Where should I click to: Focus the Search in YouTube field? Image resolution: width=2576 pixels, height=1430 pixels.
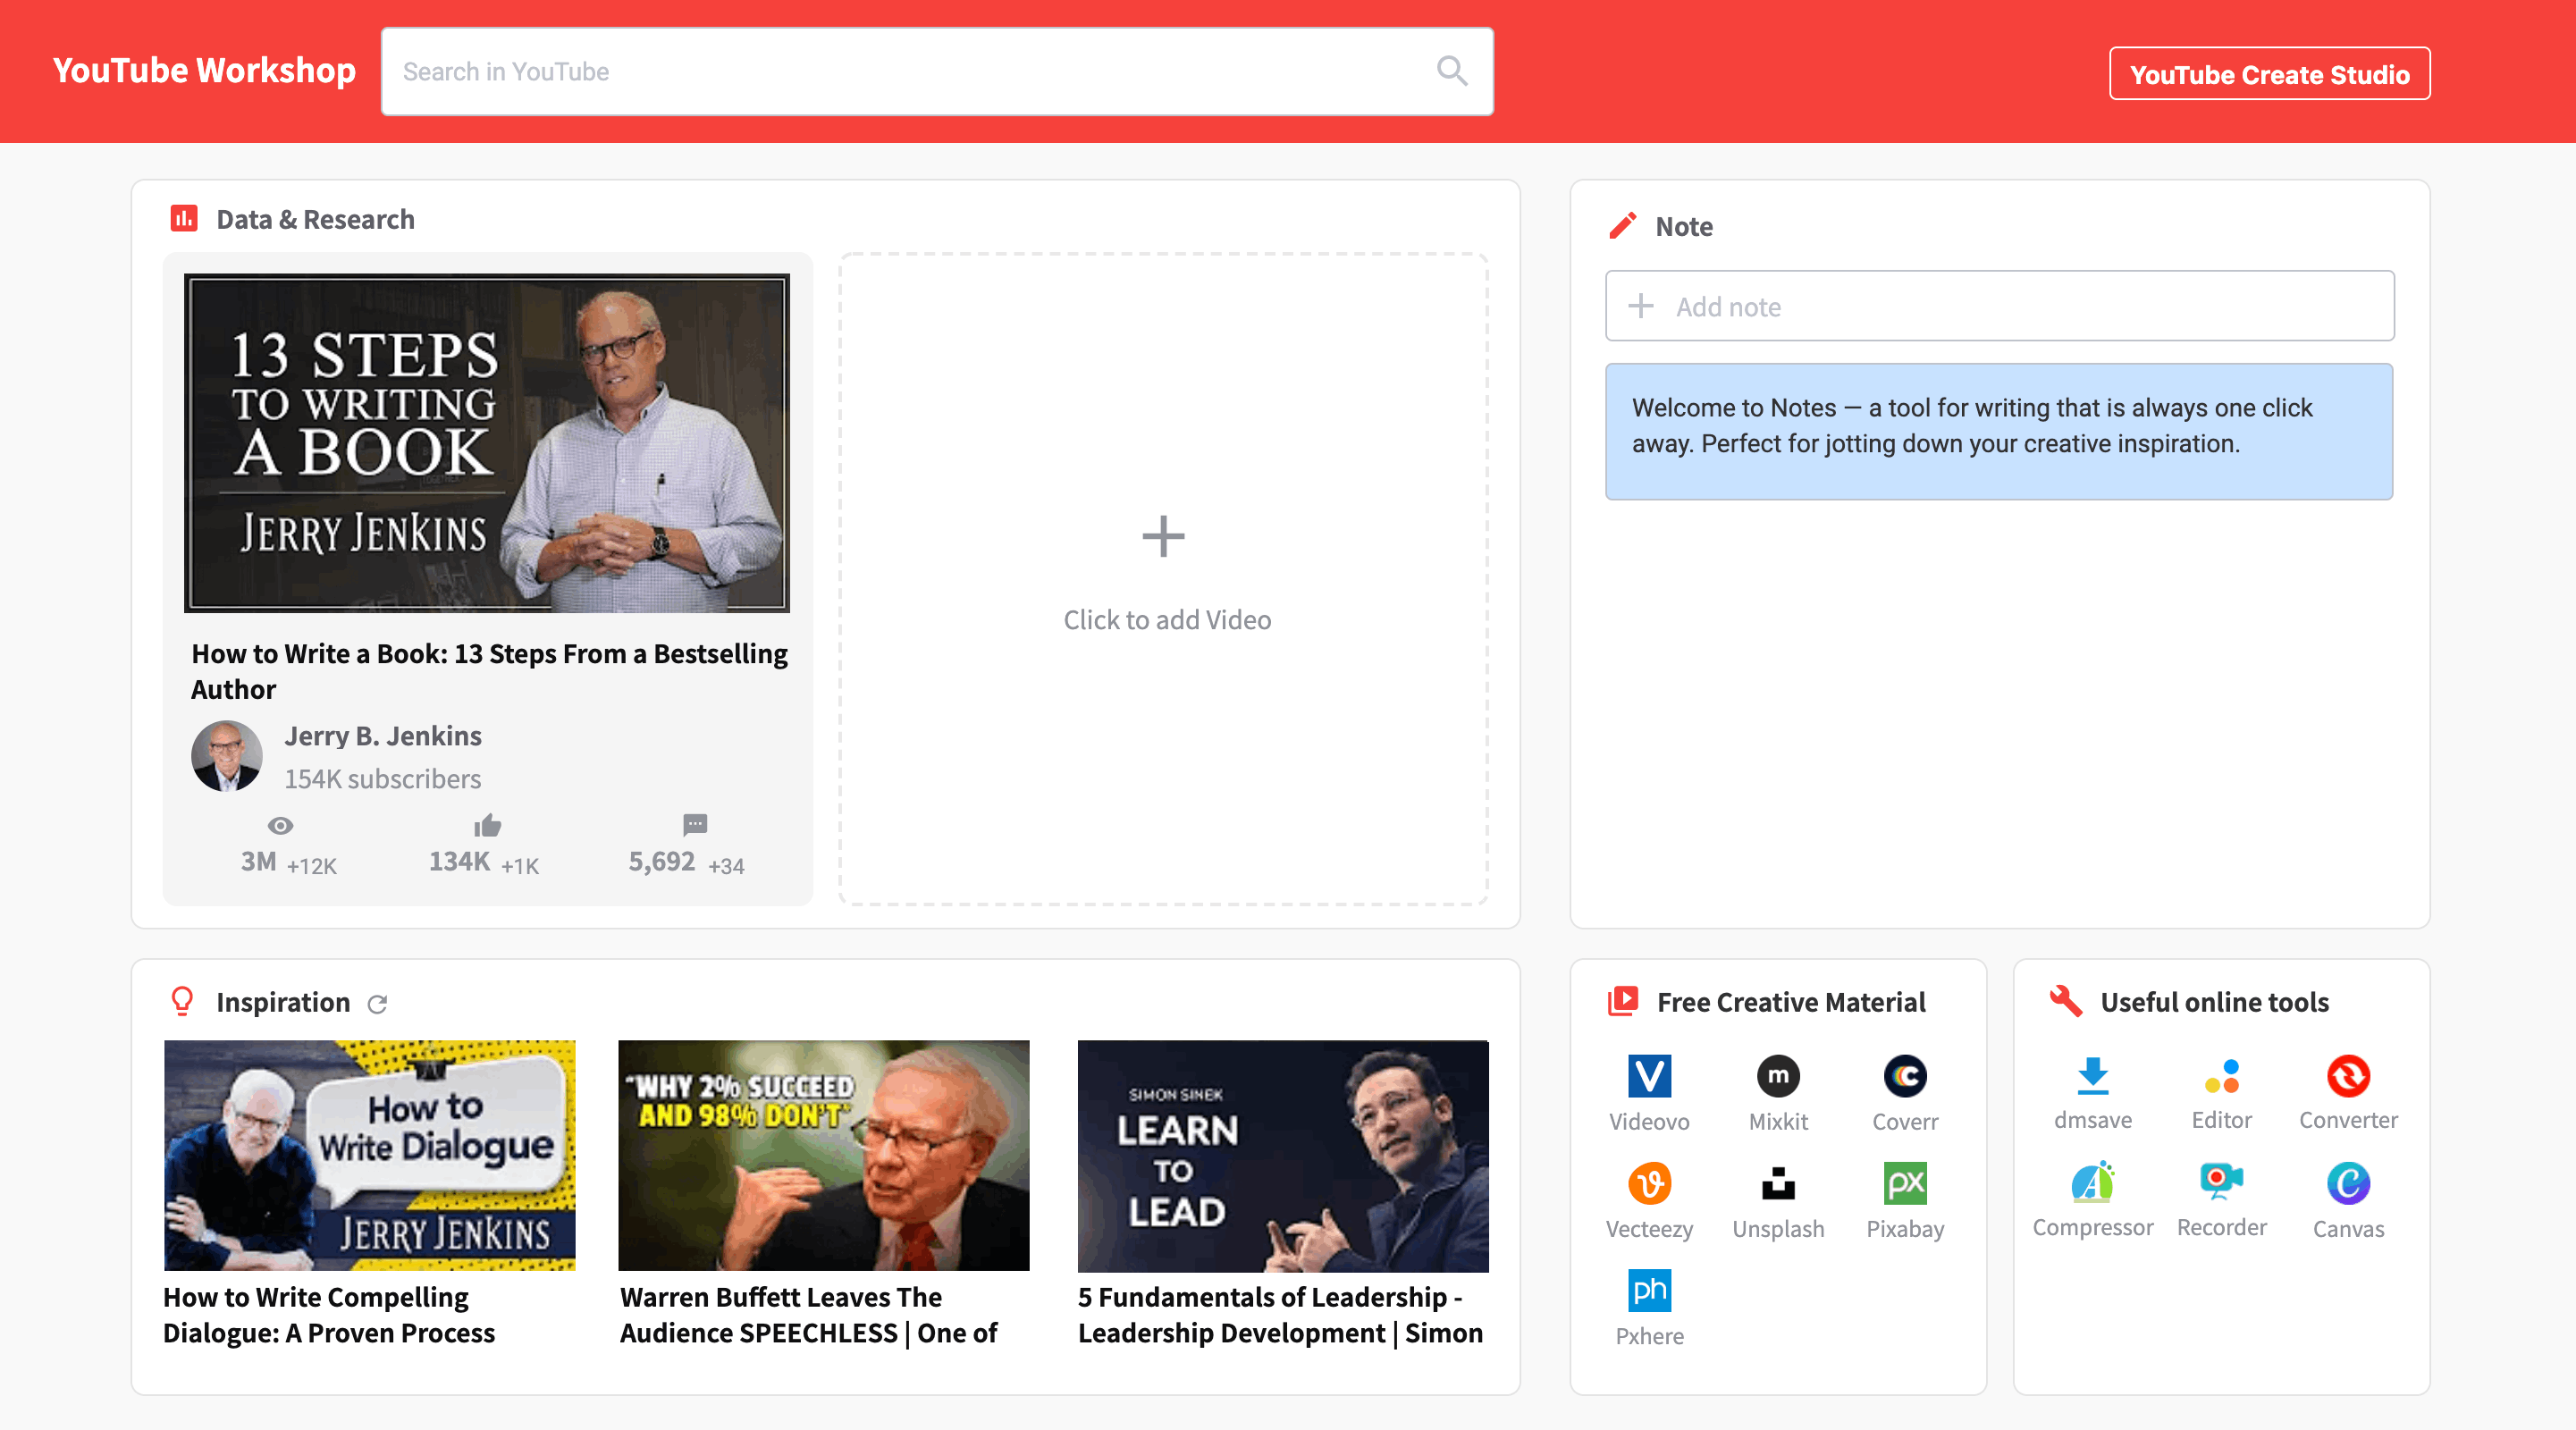pyautogui.click(x=936, y=71)
